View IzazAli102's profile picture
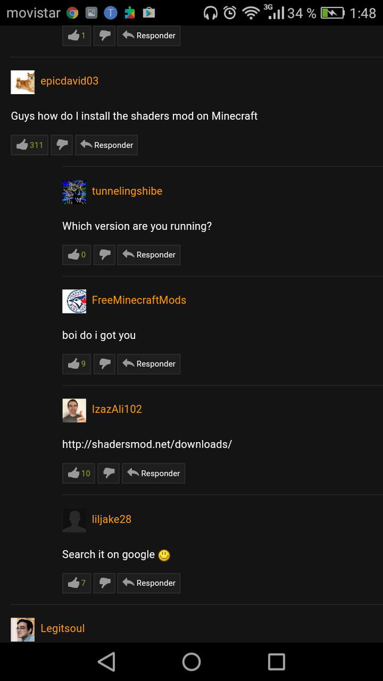Screen dimensions: 383x681 coord(74,411)
